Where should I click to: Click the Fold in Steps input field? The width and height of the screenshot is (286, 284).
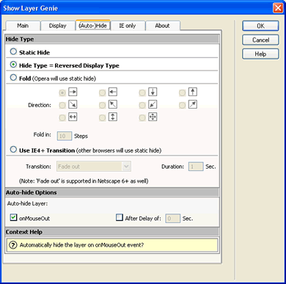(65, 136)
